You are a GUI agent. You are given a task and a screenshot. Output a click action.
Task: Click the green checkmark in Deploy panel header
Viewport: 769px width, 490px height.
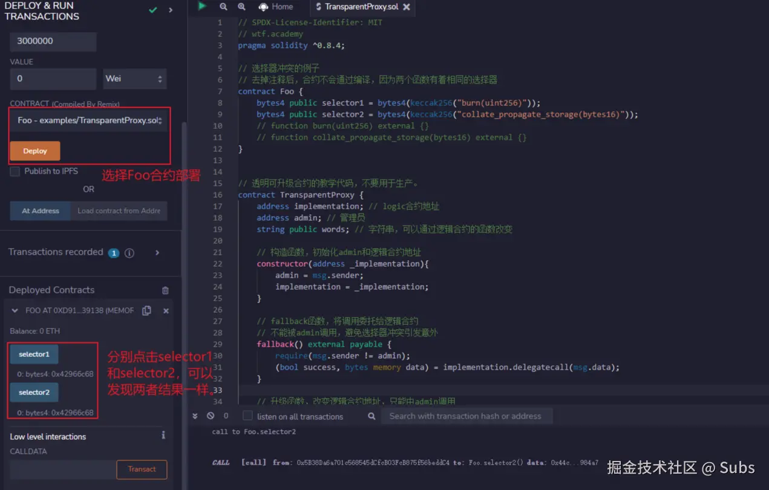(x=153, y=10)
